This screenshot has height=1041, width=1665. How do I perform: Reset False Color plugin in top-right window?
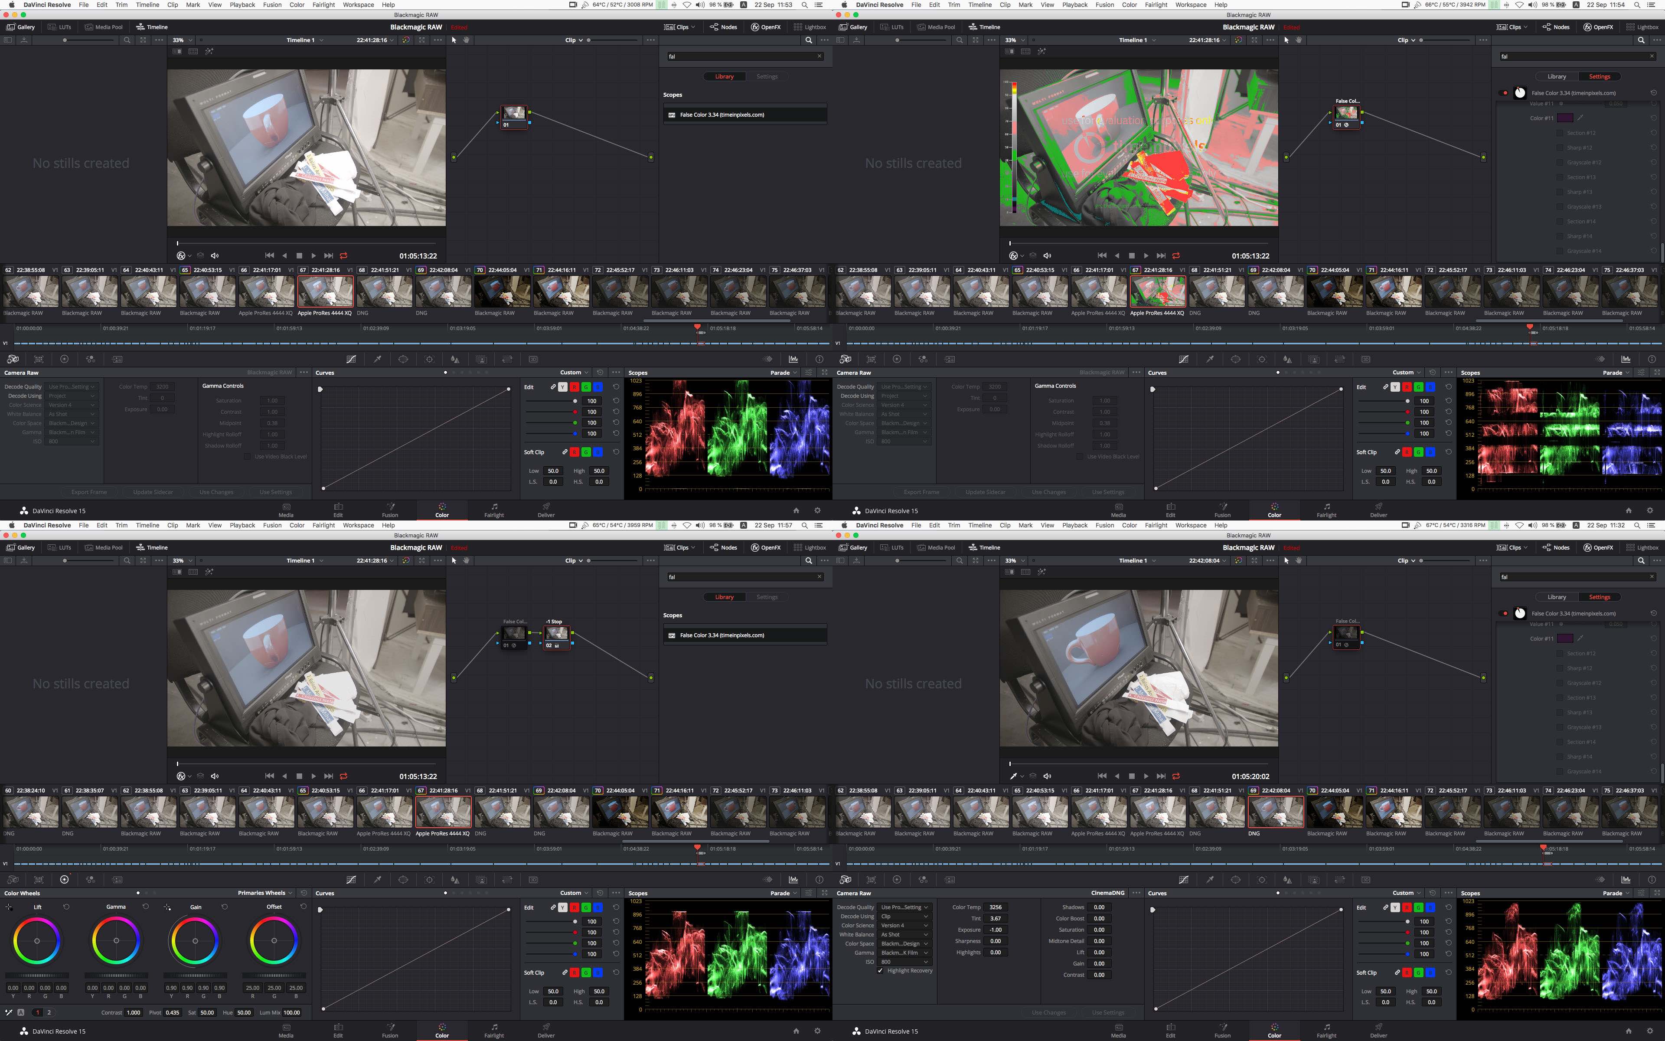tap(1653, 93)
